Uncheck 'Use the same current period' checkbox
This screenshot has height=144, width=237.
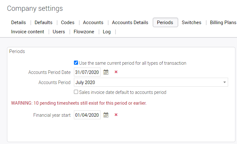[76, 63]
